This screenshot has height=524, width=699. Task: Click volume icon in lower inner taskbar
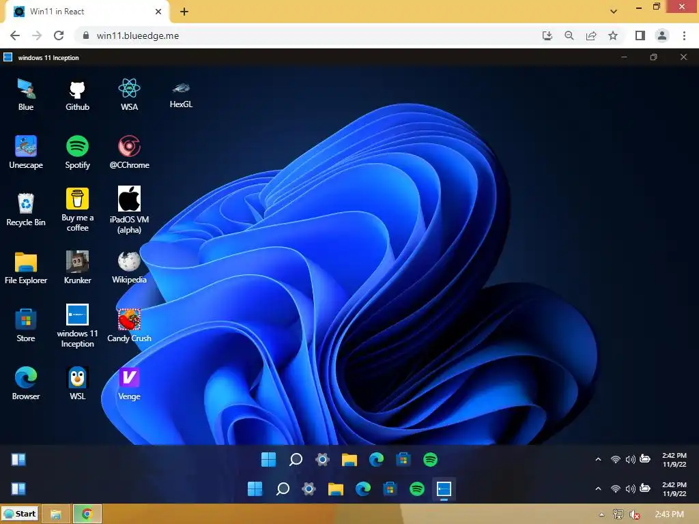click(630, 489)
